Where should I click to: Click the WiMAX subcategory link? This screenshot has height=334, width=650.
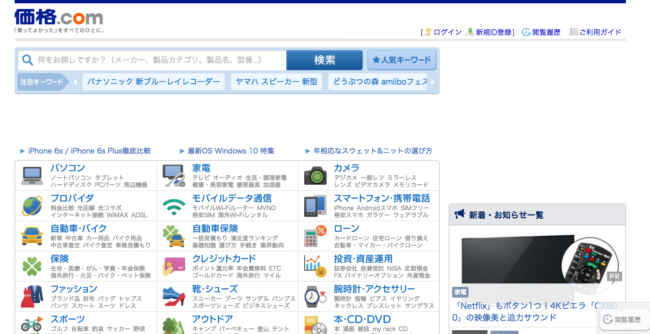tap(117, 215)
